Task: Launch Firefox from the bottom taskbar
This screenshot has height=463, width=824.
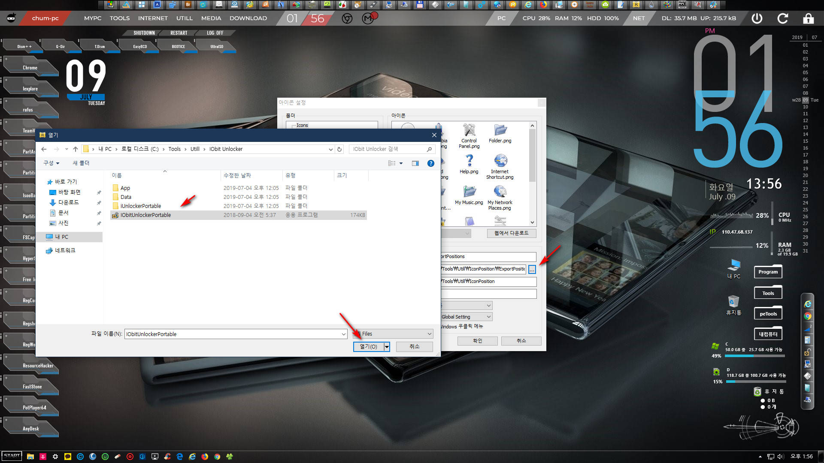Action: point(205,457)
